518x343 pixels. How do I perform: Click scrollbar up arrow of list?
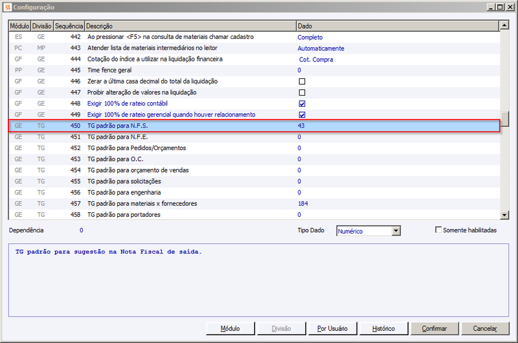coord(504,25)
